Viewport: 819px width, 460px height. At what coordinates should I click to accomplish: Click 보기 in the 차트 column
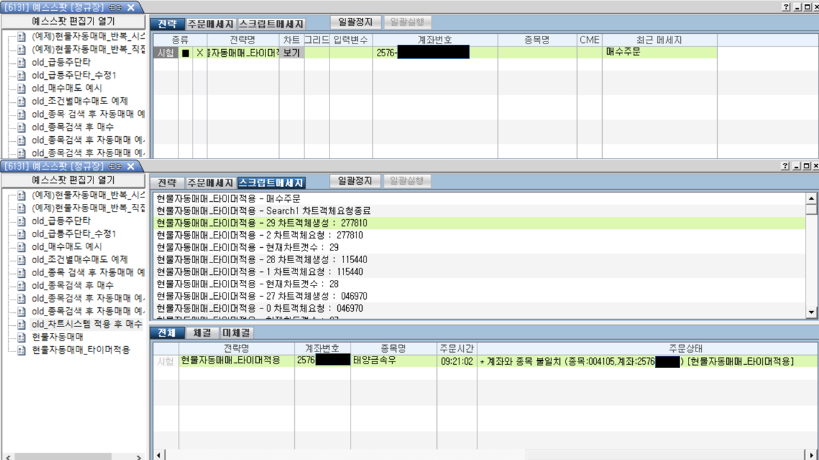[291, 53]
